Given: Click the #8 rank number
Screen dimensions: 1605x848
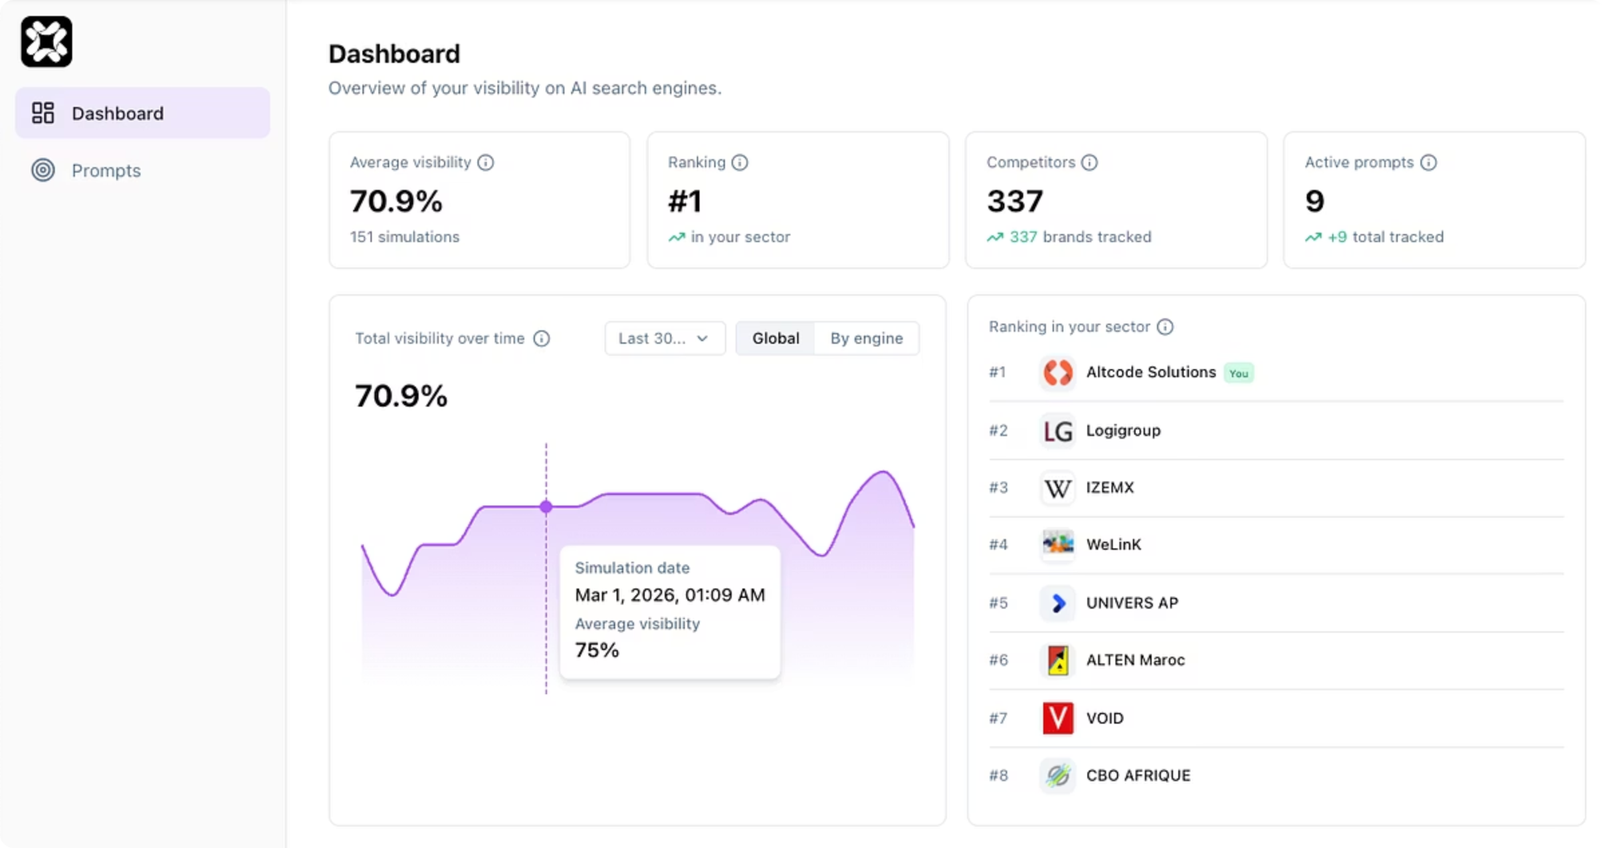Looking at the screenshot, I should click(x=998, y=776).
